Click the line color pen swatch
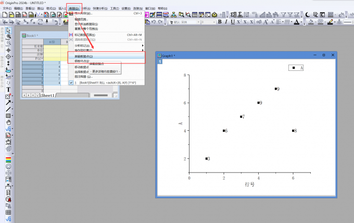Screen dimensions: 354x223 click(330, 22)
